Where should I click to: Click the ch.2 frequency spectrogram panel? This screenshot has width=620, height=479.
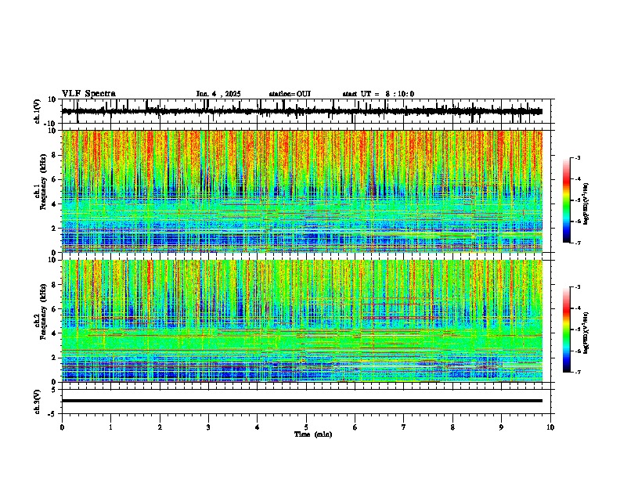302,321
